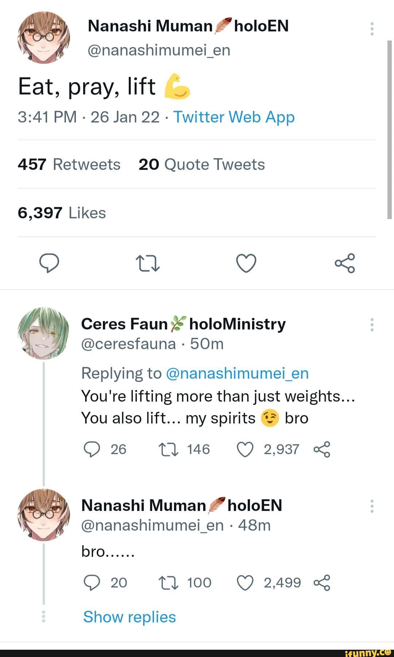Toggle retweet on the 'bro......' reply
Image resolution: width=394 pixels, height=657 pixels.
(169, 582)
